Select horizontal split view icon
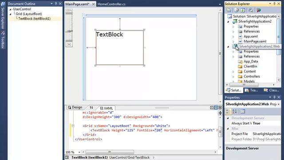The height and width of the screenshot is (160, 284). tap(216, 108)
